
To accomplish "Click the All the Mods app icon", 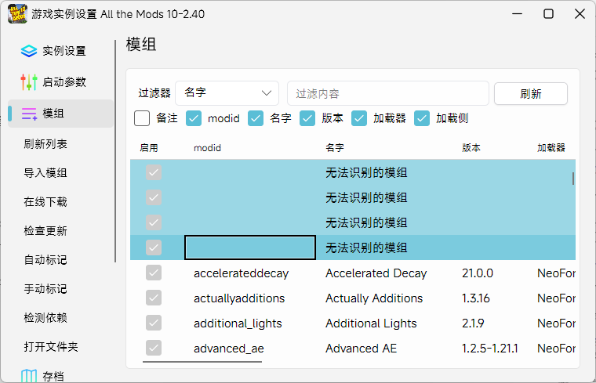I will coord(17,13).
